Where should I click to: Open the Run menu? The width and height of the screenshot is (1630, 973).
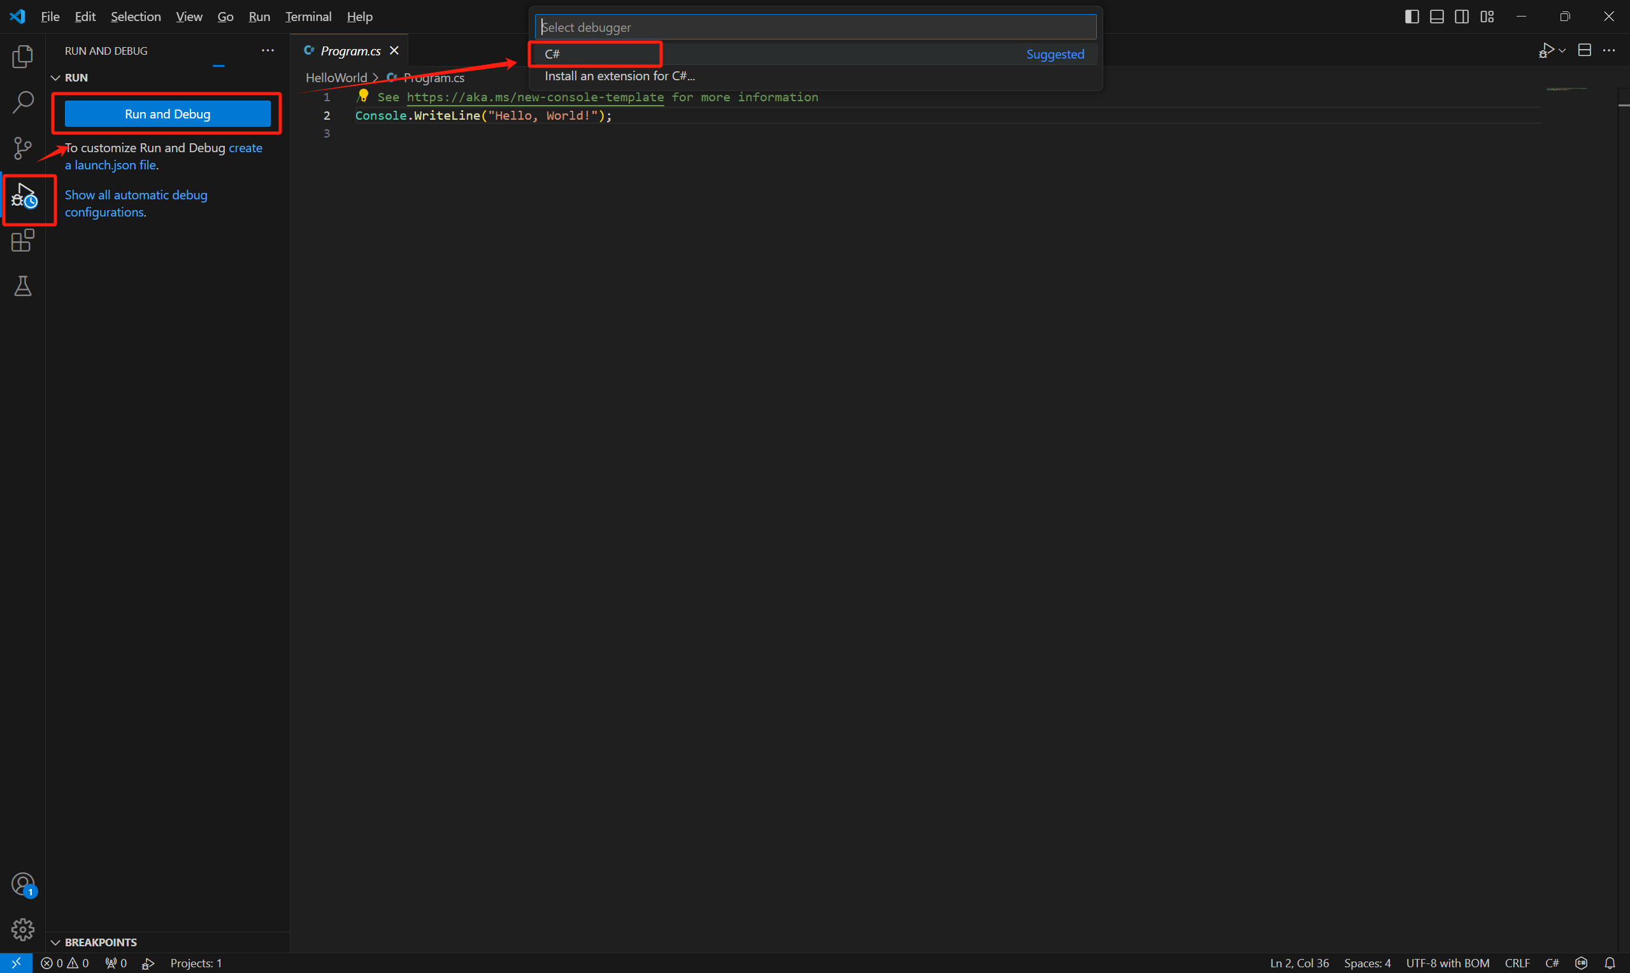[260, 17]
